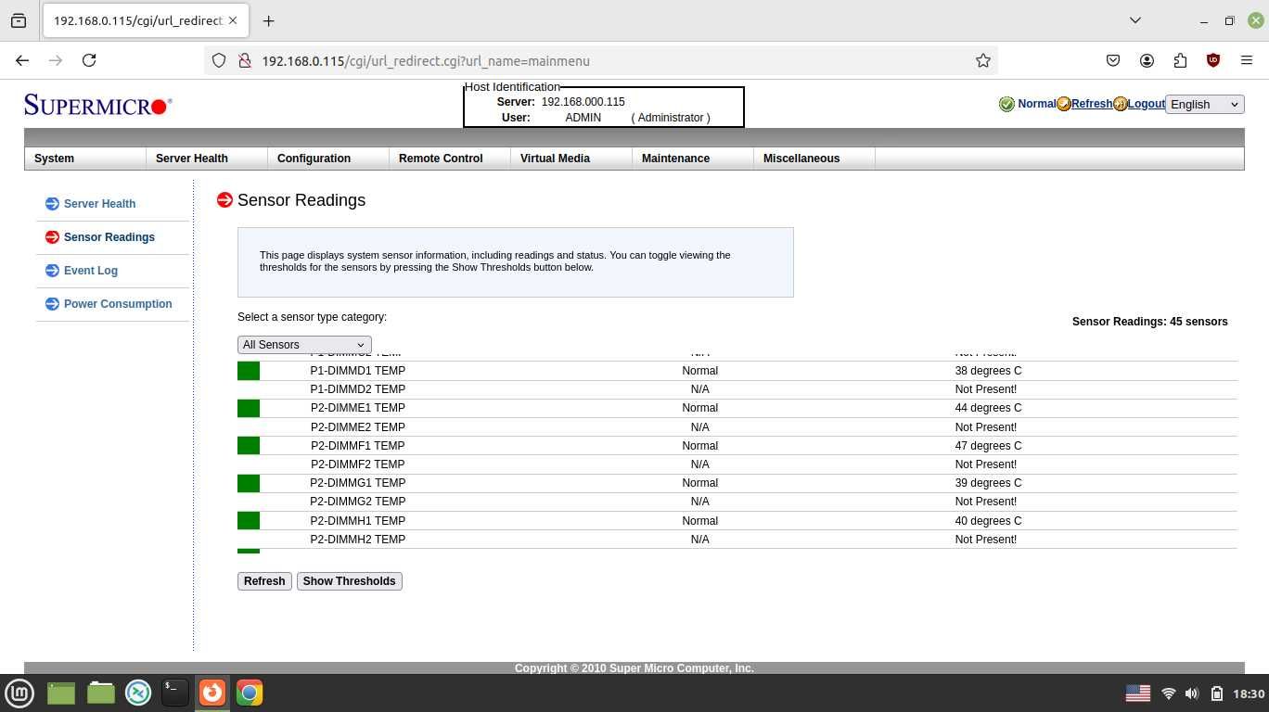Click the green P2-DIMMF1 TEMP status square
Image resolution: width=1269 pixels, height=712 pixels.
pyautogui.click(x=249, y=446)
